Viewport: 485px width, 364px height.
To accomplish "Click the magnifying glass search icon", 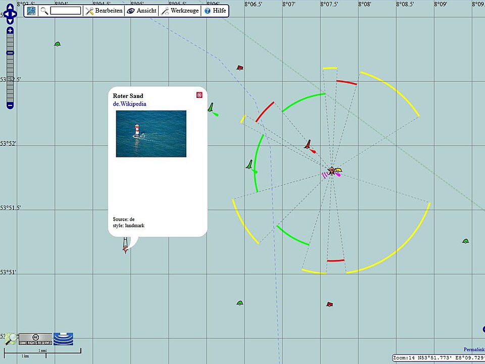I will click(x=44, y=11).
